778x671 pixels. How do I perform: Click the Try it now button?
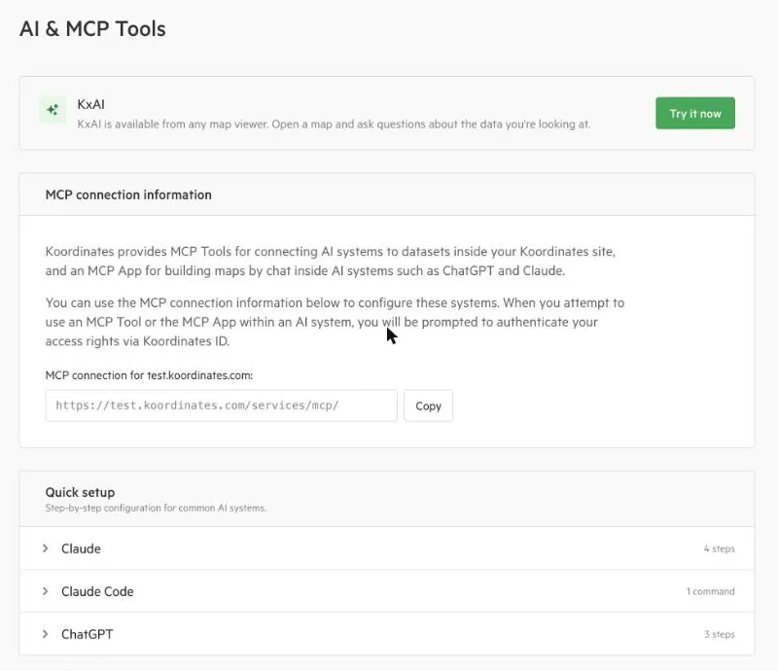(x=695, y=113)
